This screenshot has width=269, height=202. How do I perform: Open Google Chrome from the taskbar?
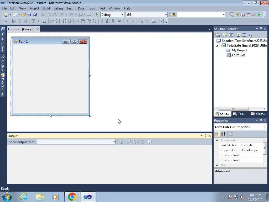pos(72,197)
